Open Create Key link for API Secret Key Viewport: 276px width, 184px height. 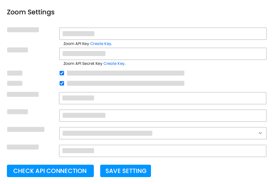point(114,63)
